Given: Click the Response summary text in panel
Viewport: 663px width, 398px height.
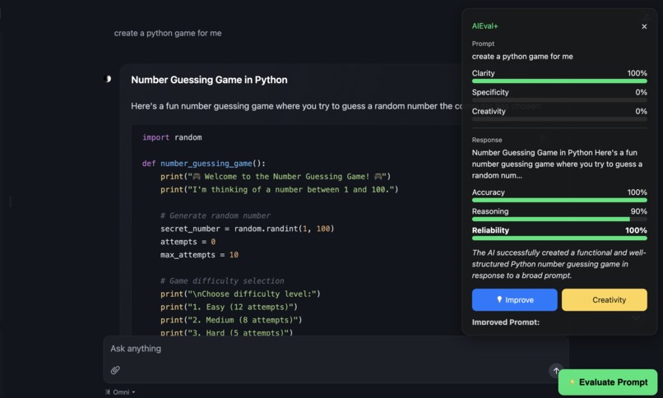Looking at the screenshot, I should 557,164.
